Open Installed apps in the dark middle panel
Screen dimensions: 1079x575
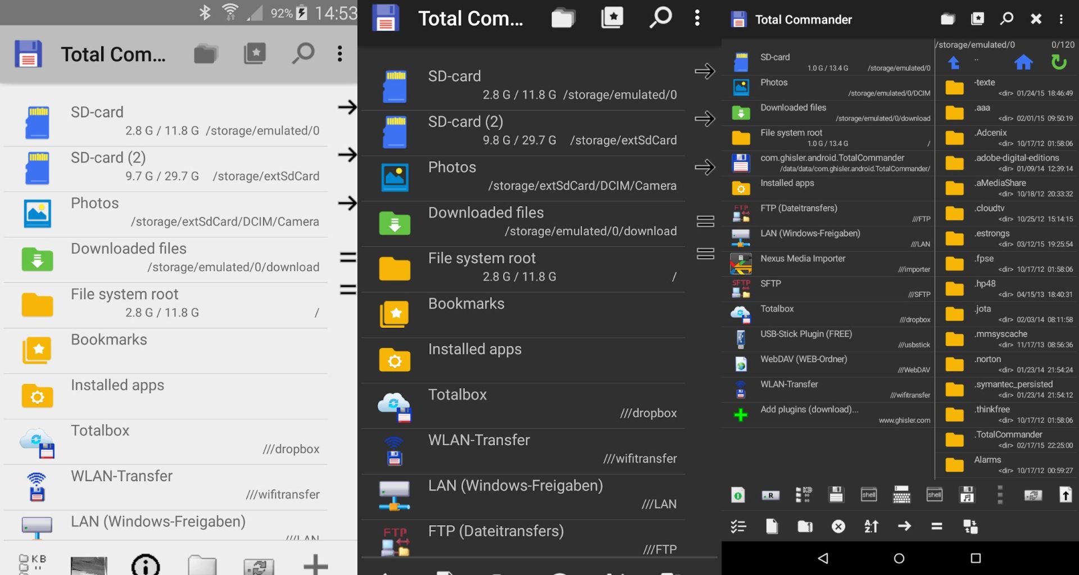point(523,360)
